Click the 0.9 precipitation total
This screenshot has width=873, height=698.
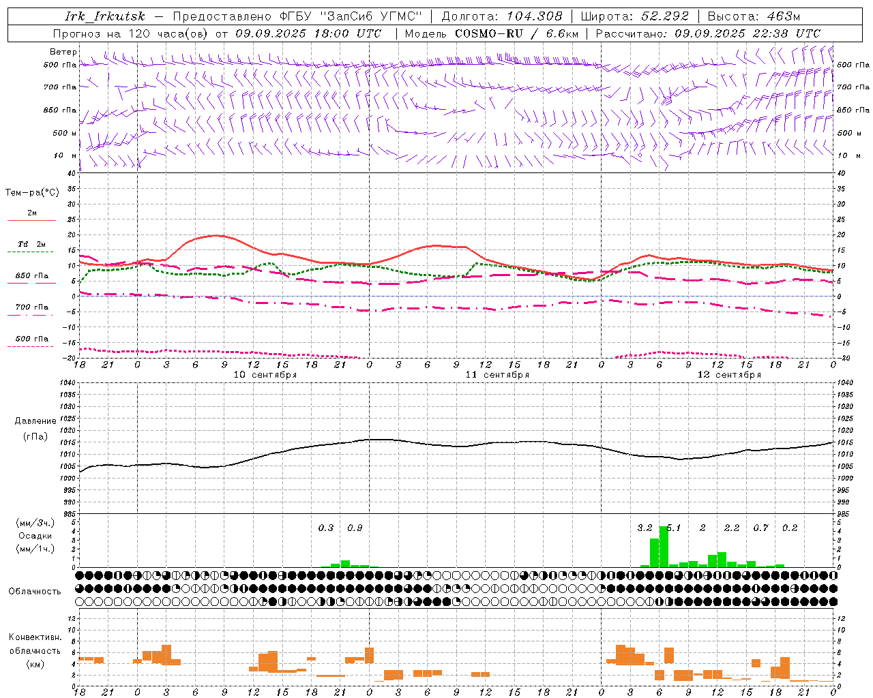click(x=355, y=528)
